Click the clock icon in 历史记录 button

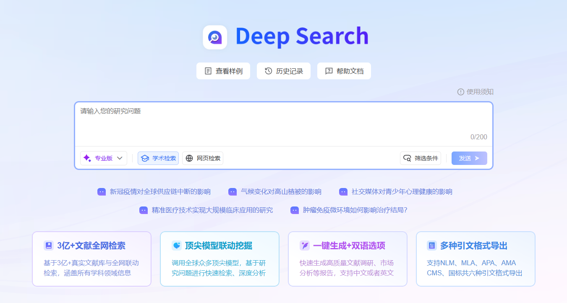[269, 71]
